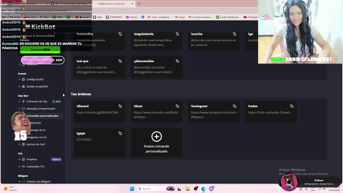This screenshot has width=343, height=193.
Task: Open settings icon for the !instagram command
Action: pyautogui.click(x=234, y=106)
